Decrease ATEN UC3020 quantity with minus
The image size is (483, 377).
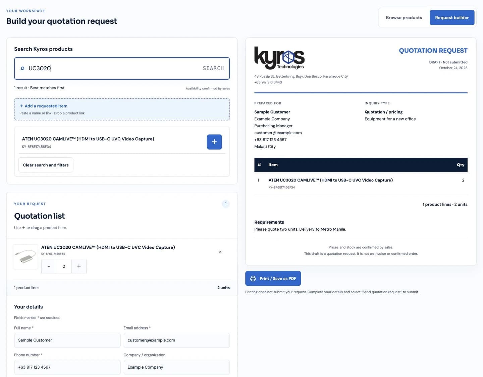49,267
